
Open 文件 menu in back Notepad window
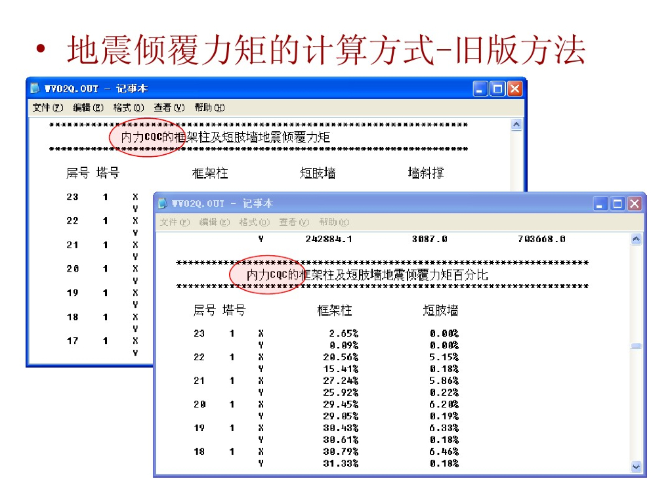tap(48, 108)
